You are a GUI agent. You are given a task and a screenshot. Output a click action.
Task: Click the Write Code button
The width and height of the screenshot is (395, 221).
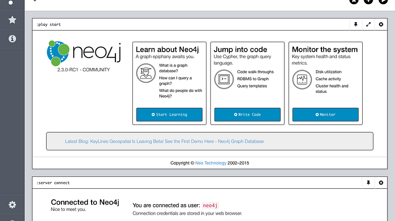click(247, 114)
